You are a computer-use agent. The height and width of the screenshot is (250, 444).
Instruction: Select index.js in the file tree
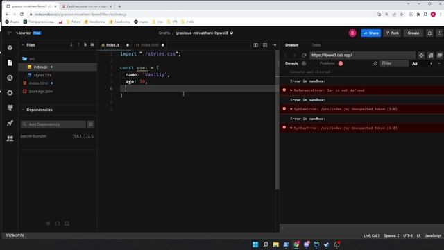coord(58,67)
